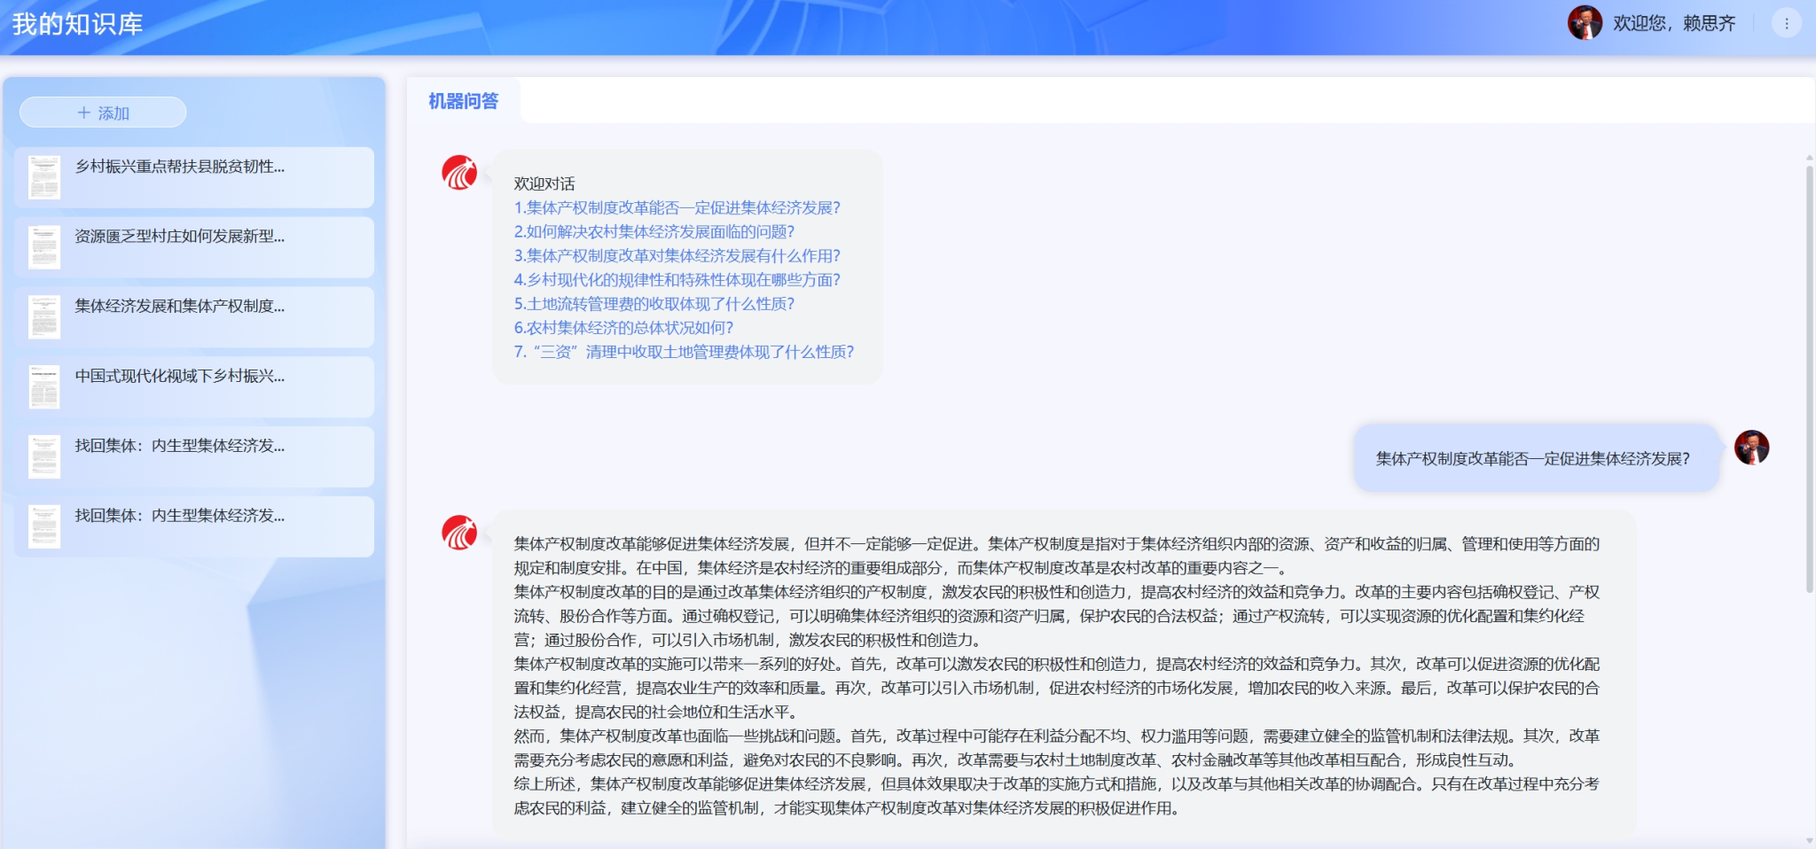Select question 7 about “三资”清理
Image resolution: width=1816 pixels, height=849 pixels.
[684, 352]
